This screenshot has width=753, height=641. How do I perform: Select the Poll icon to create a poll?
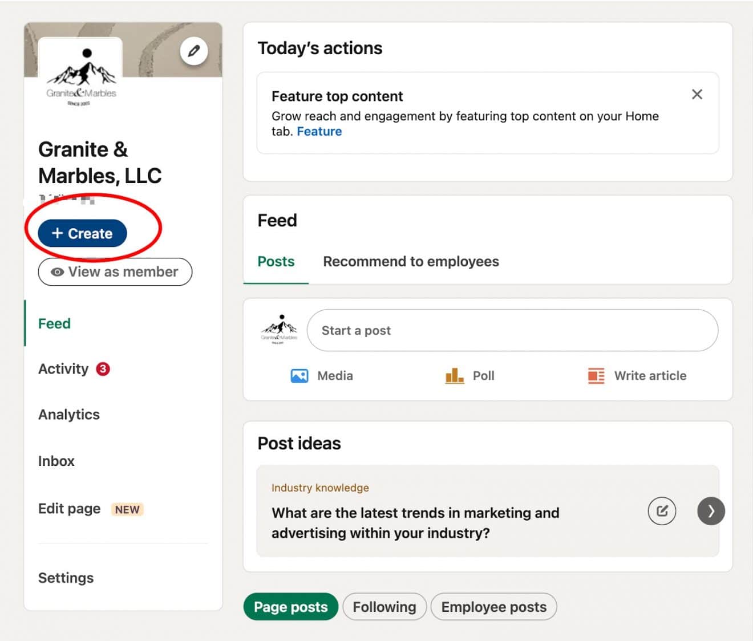click(x=453, y=376)
